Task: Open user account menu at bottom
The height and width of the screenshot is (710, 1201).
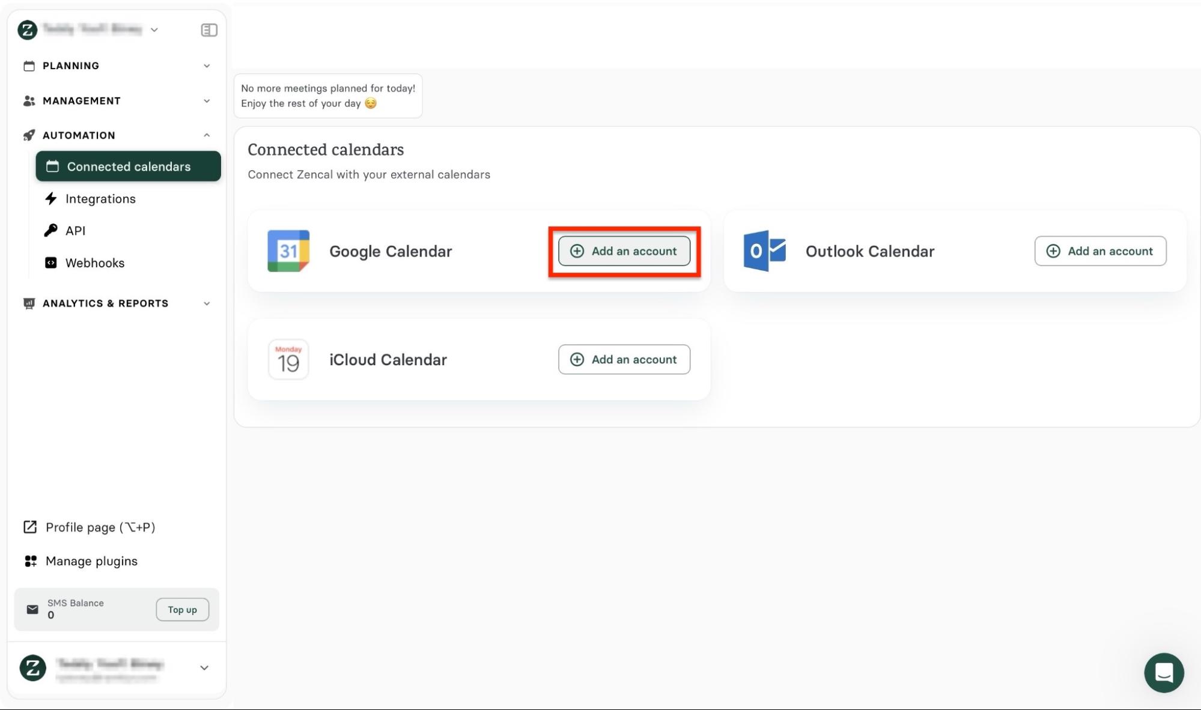Action: 204,668
